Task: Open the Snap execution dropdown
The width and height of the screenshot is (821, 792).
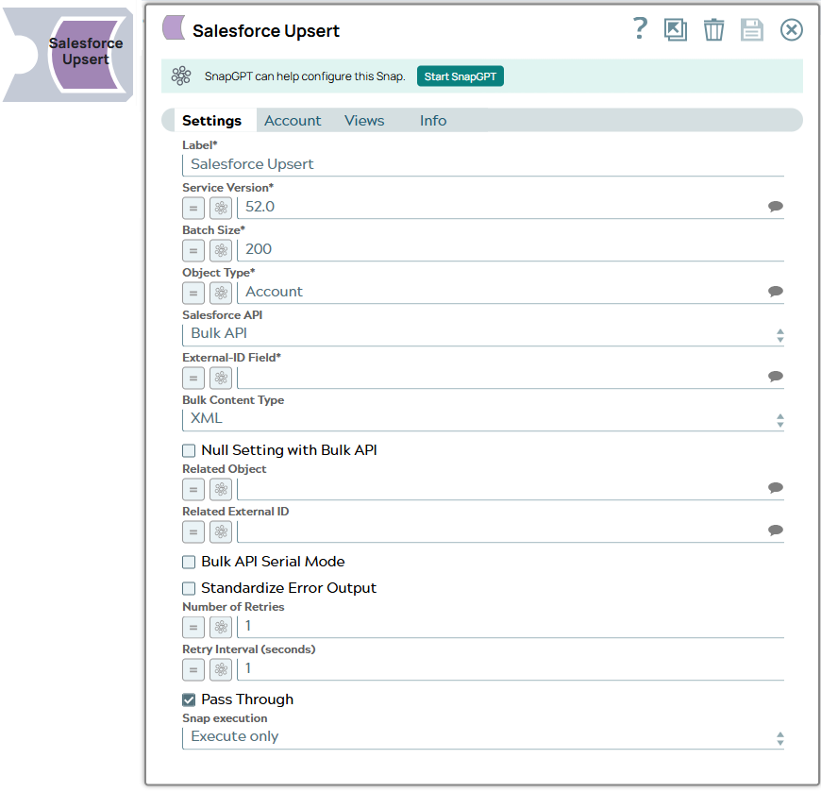Action: 483,737
